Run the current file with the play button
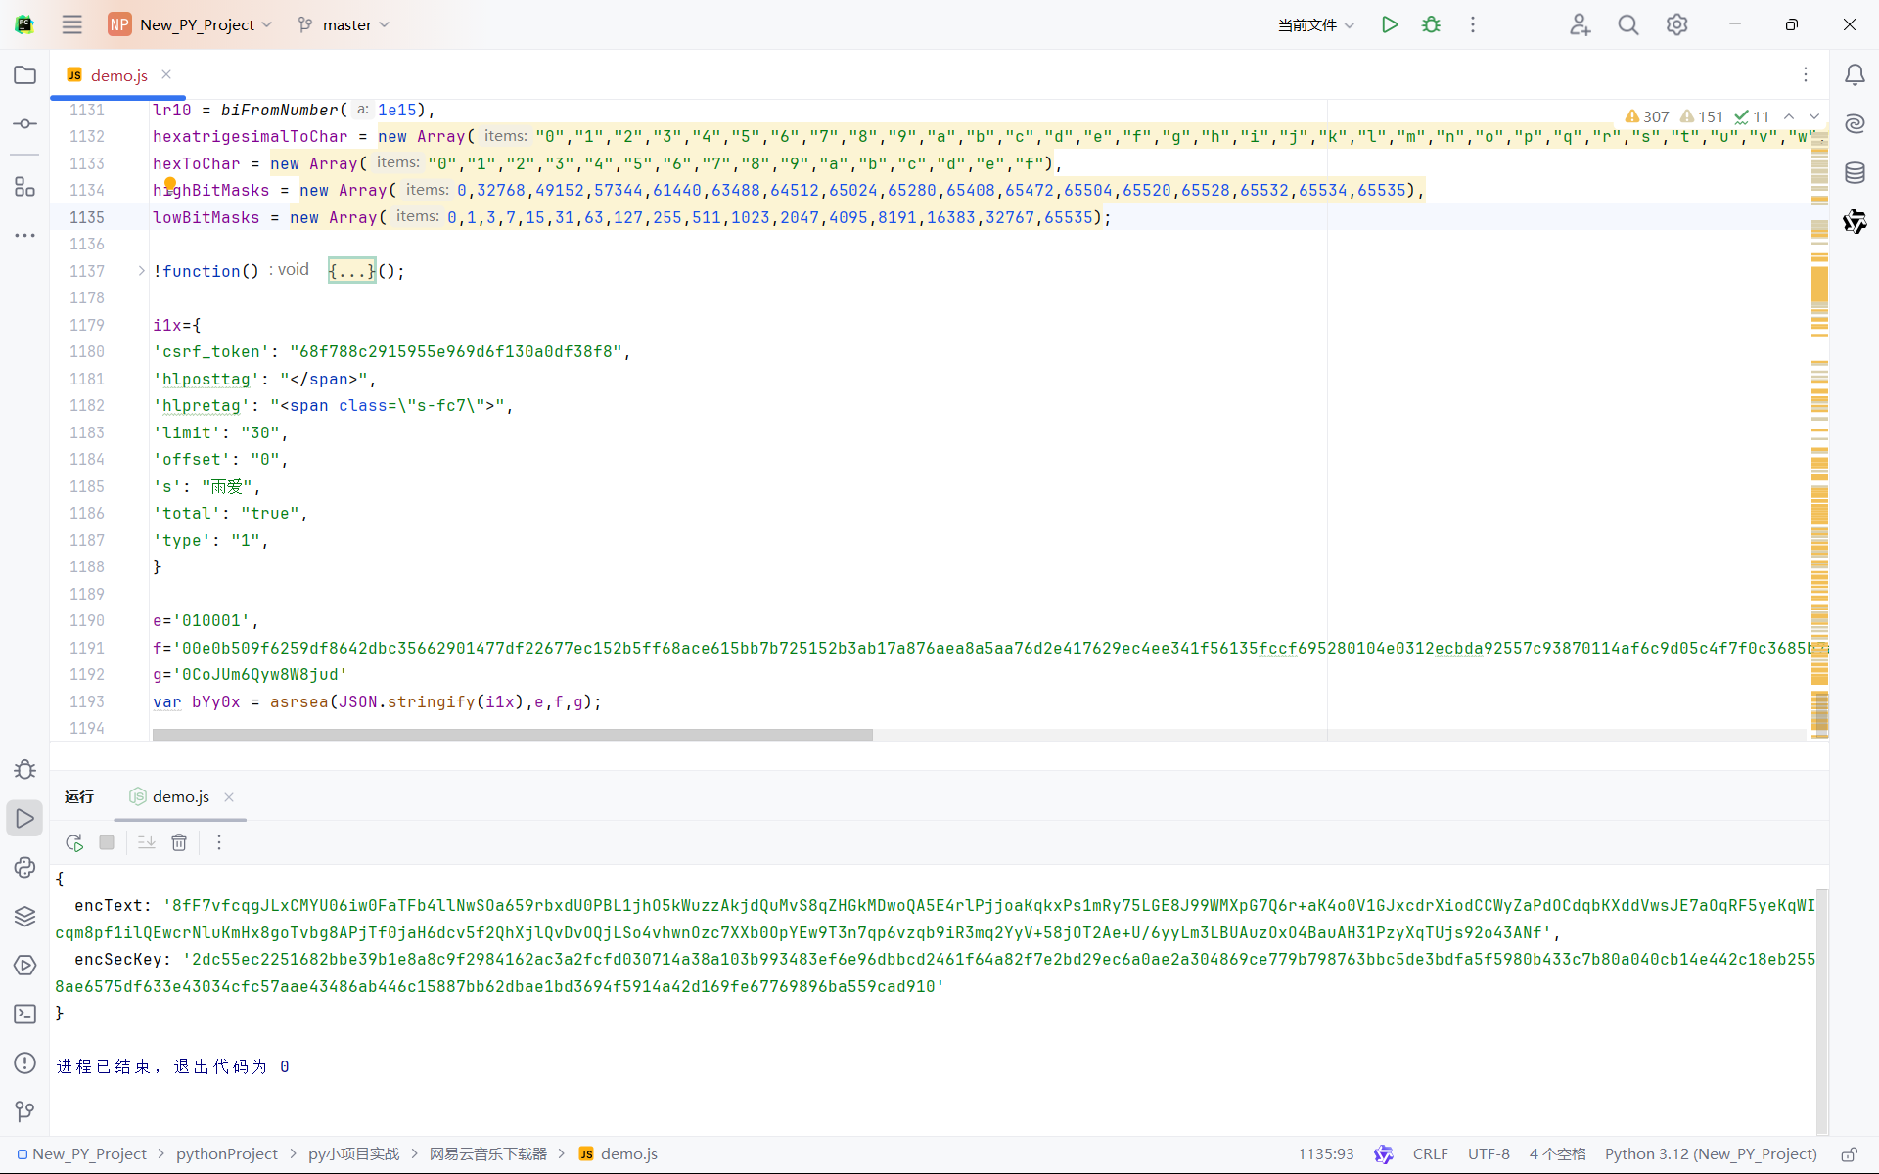The width and height of the screenshot is (1879, 1174). [x=1389, y=24]
